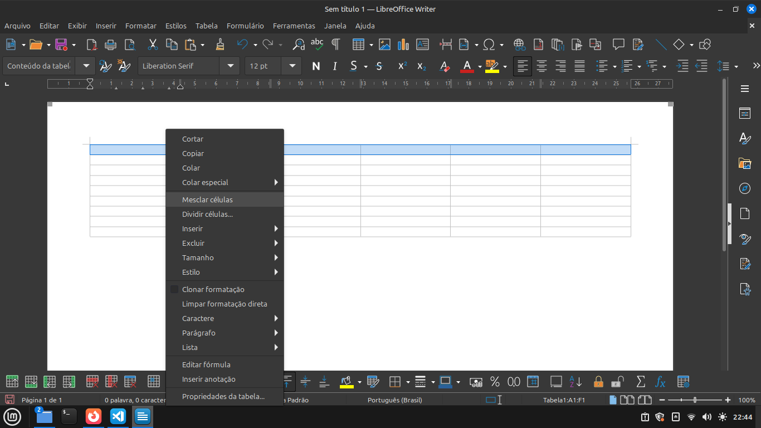Click the Insert Hyperlink globe icon
Viewport: 761px width, 428px height.
coord(519,45)
